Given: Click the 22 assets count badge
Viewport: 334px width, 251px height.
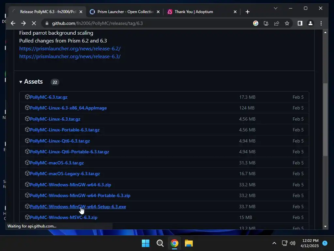Looking at the screenshot, I should 55,82.
